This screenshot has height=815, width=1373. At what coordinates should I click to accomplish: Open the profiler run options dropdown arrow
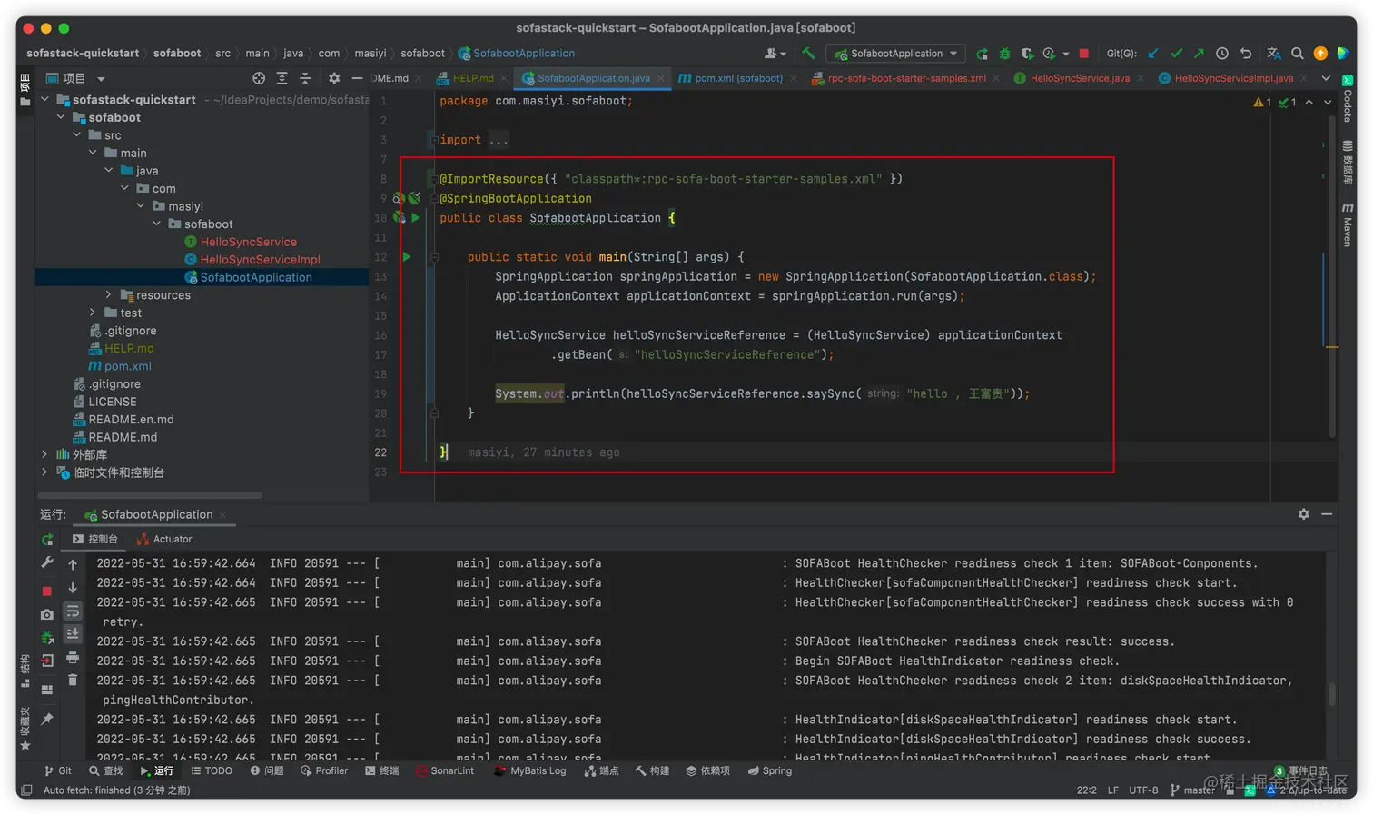(x=1066, y=54)
